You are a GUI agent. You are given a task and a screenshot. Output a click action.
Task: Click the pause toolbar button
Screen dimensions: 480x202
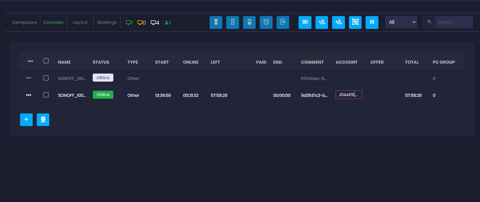(x=372, y=22)
